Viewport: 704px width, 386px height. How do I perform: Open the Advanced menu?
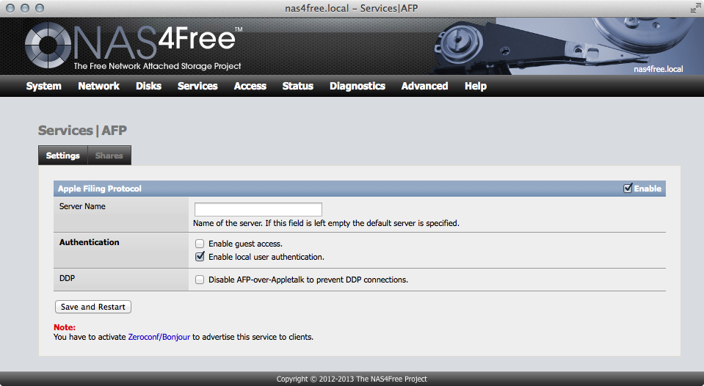point(425,86)
